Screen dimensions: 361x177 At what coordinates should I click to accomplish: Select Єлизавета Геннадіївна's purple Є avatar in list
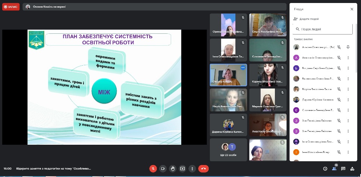tap(296, 110)
